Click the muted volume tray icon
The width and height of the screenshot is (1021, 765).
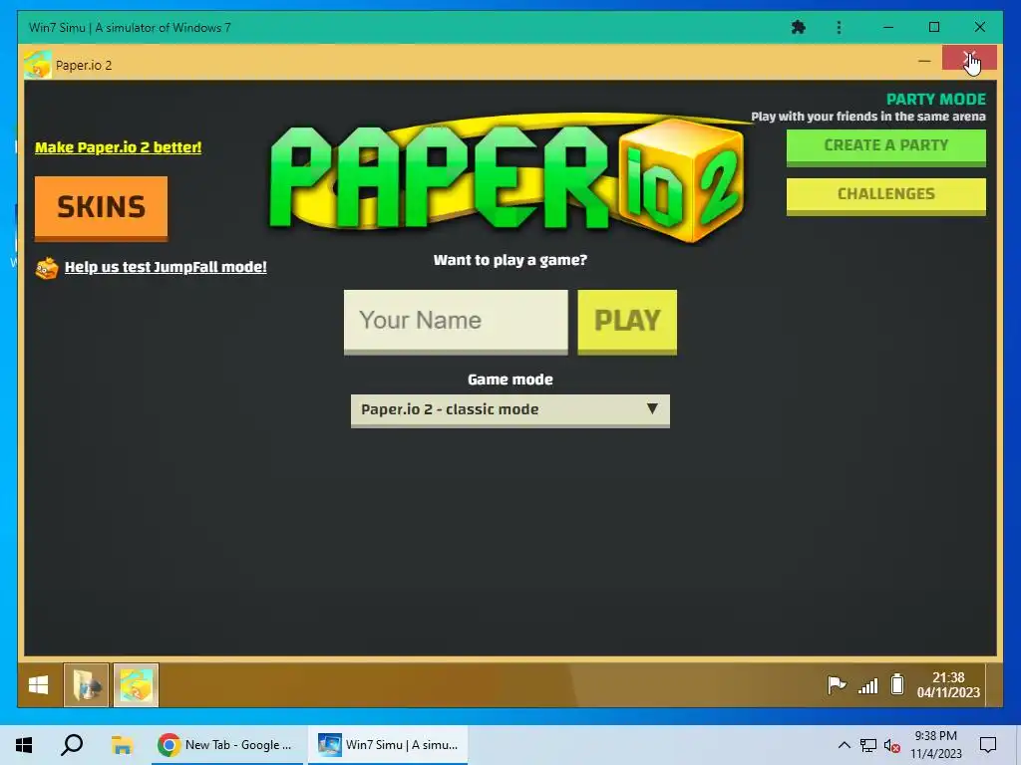(892, 745)
